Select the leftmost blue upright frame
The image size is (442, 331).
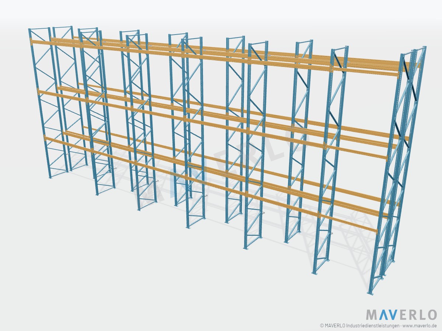(x=41, y=103)
